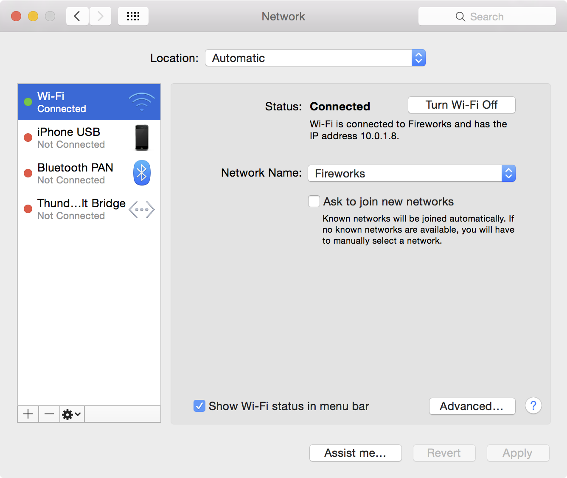
Task: Click red status dot beside Bluetooth PAN
Action: (28, 173)
